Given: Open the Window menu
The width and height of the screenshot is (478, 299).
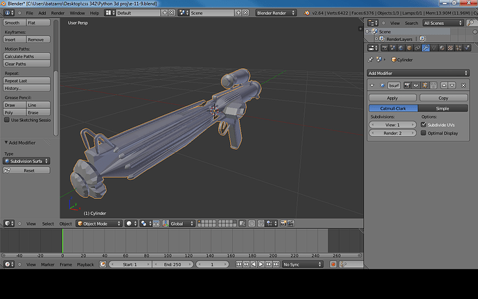Looking at the screenshot, I should pos(77,12).
